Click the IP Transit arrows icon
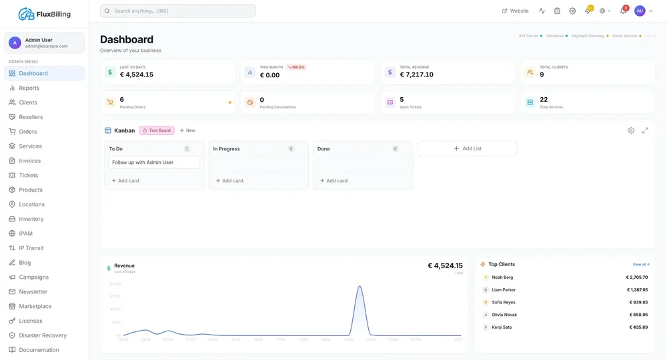 (12, 248)
